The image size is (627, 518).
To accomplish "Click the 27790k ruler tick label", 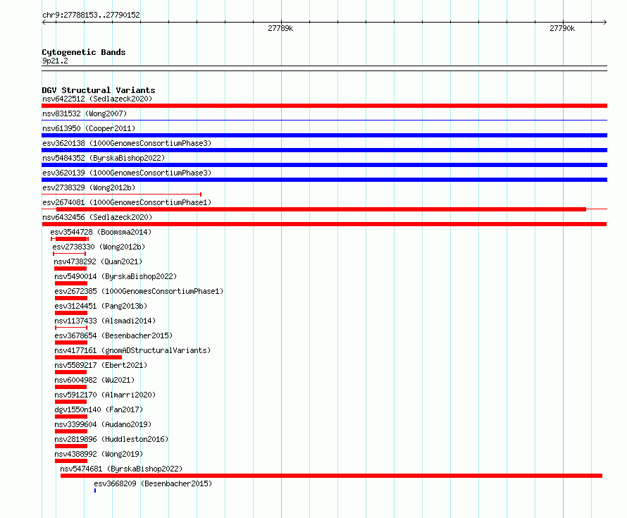I will (x=562, y=28).
